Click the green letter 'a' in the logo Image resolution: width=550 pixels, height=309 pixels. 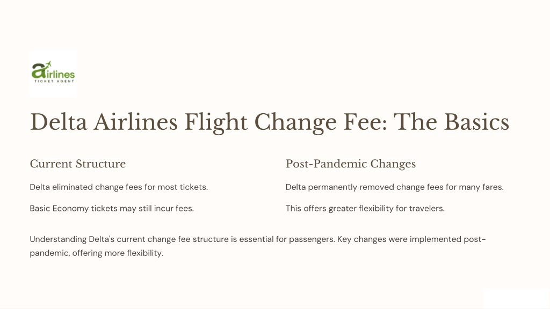click(38, 70)
